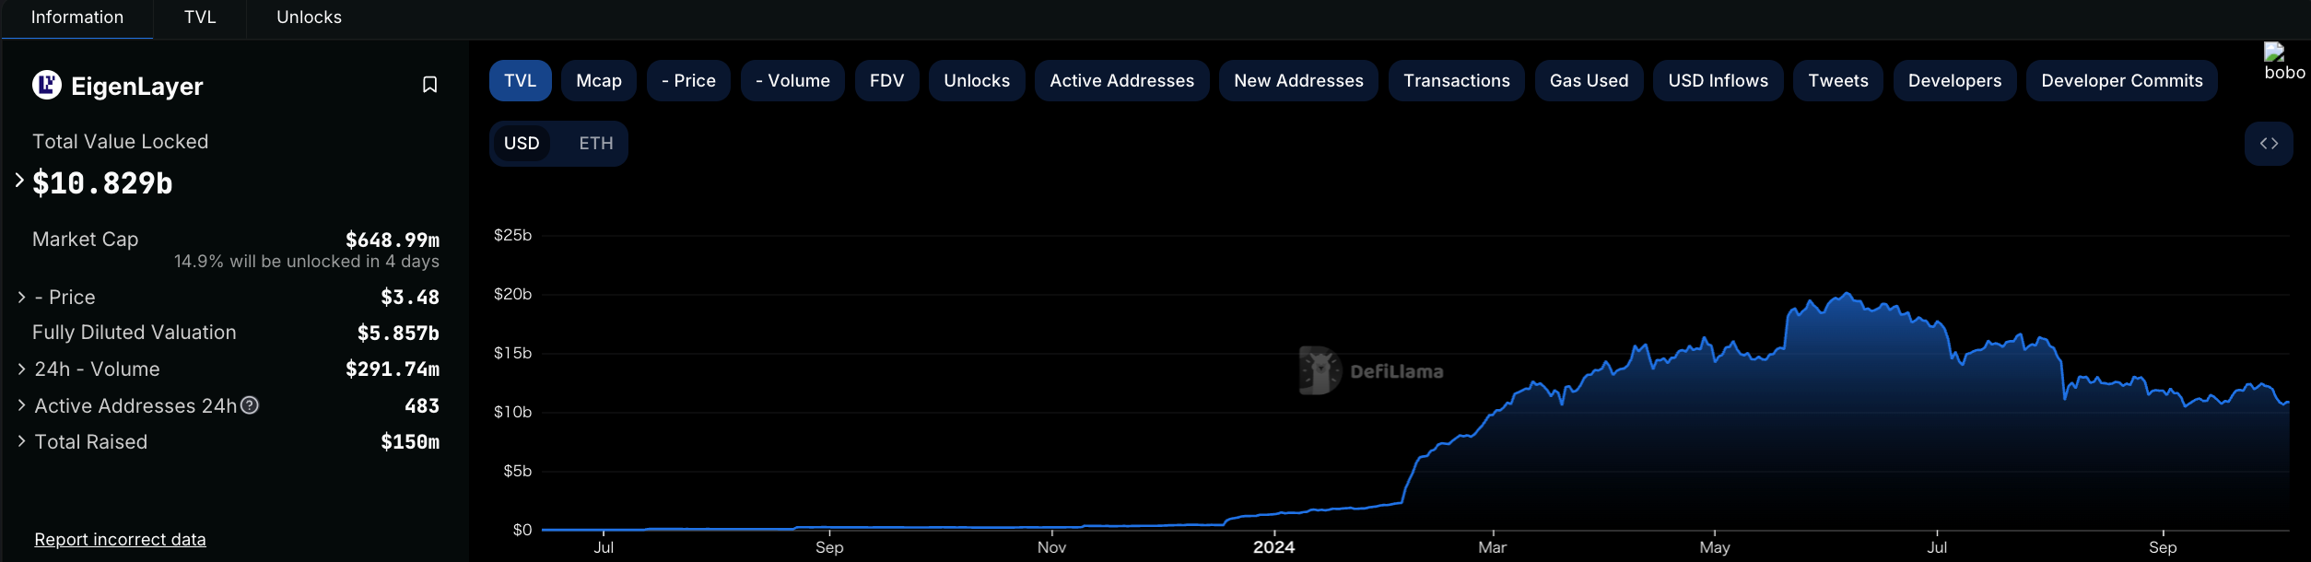Screen dimensions: 2311x562
Task: Click the 24h Volume value $291.74m
Action: click(x=393, y=369)
